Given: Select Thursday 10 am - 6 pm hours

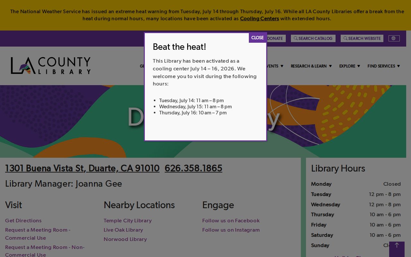Looking at the screenshot, I should click(x=356, y=214).
